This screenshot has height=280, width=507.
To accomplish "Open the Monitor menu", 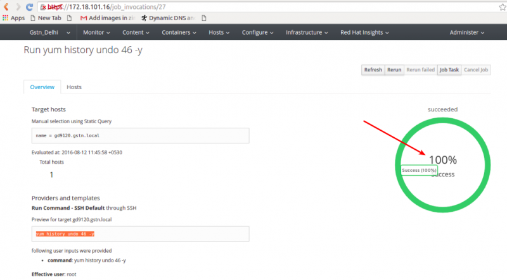I will coord(96,32).
